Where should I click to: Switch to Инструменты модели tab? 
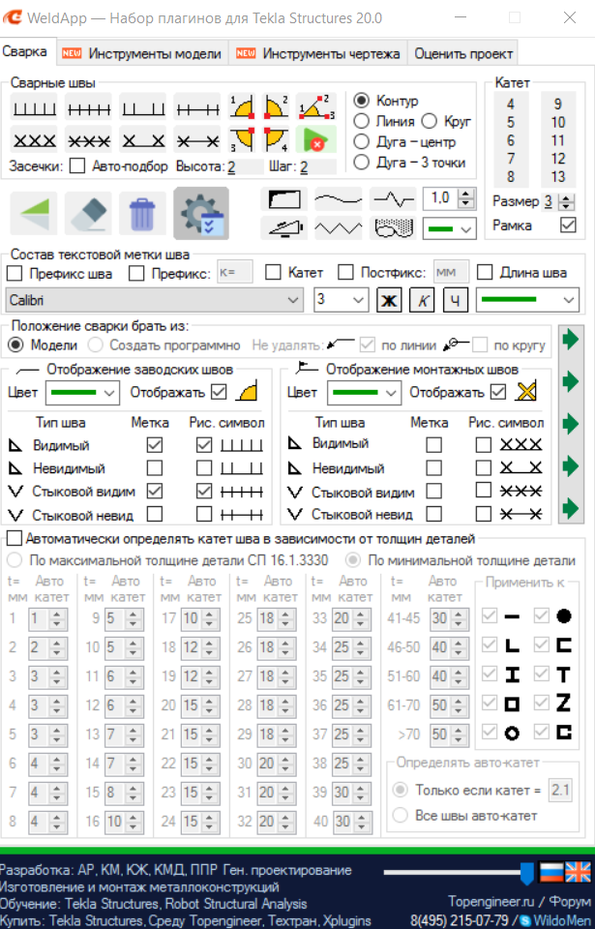click(142, 54)
